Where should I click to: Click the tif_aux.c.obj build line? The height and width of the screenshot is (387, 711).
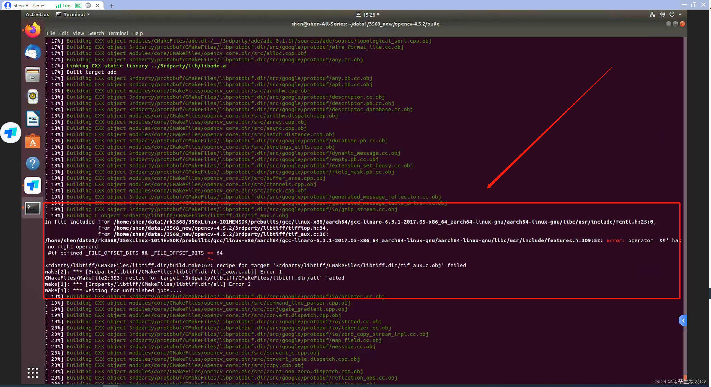point(166,215)
